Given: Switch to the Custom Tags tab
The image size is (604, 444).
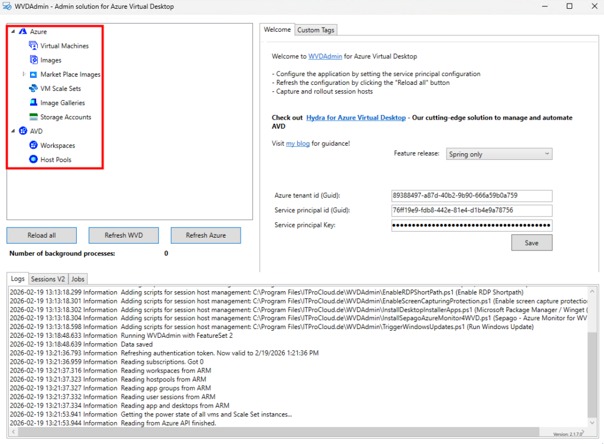Looking at the screenshot, I should click(x=316, y=30).
